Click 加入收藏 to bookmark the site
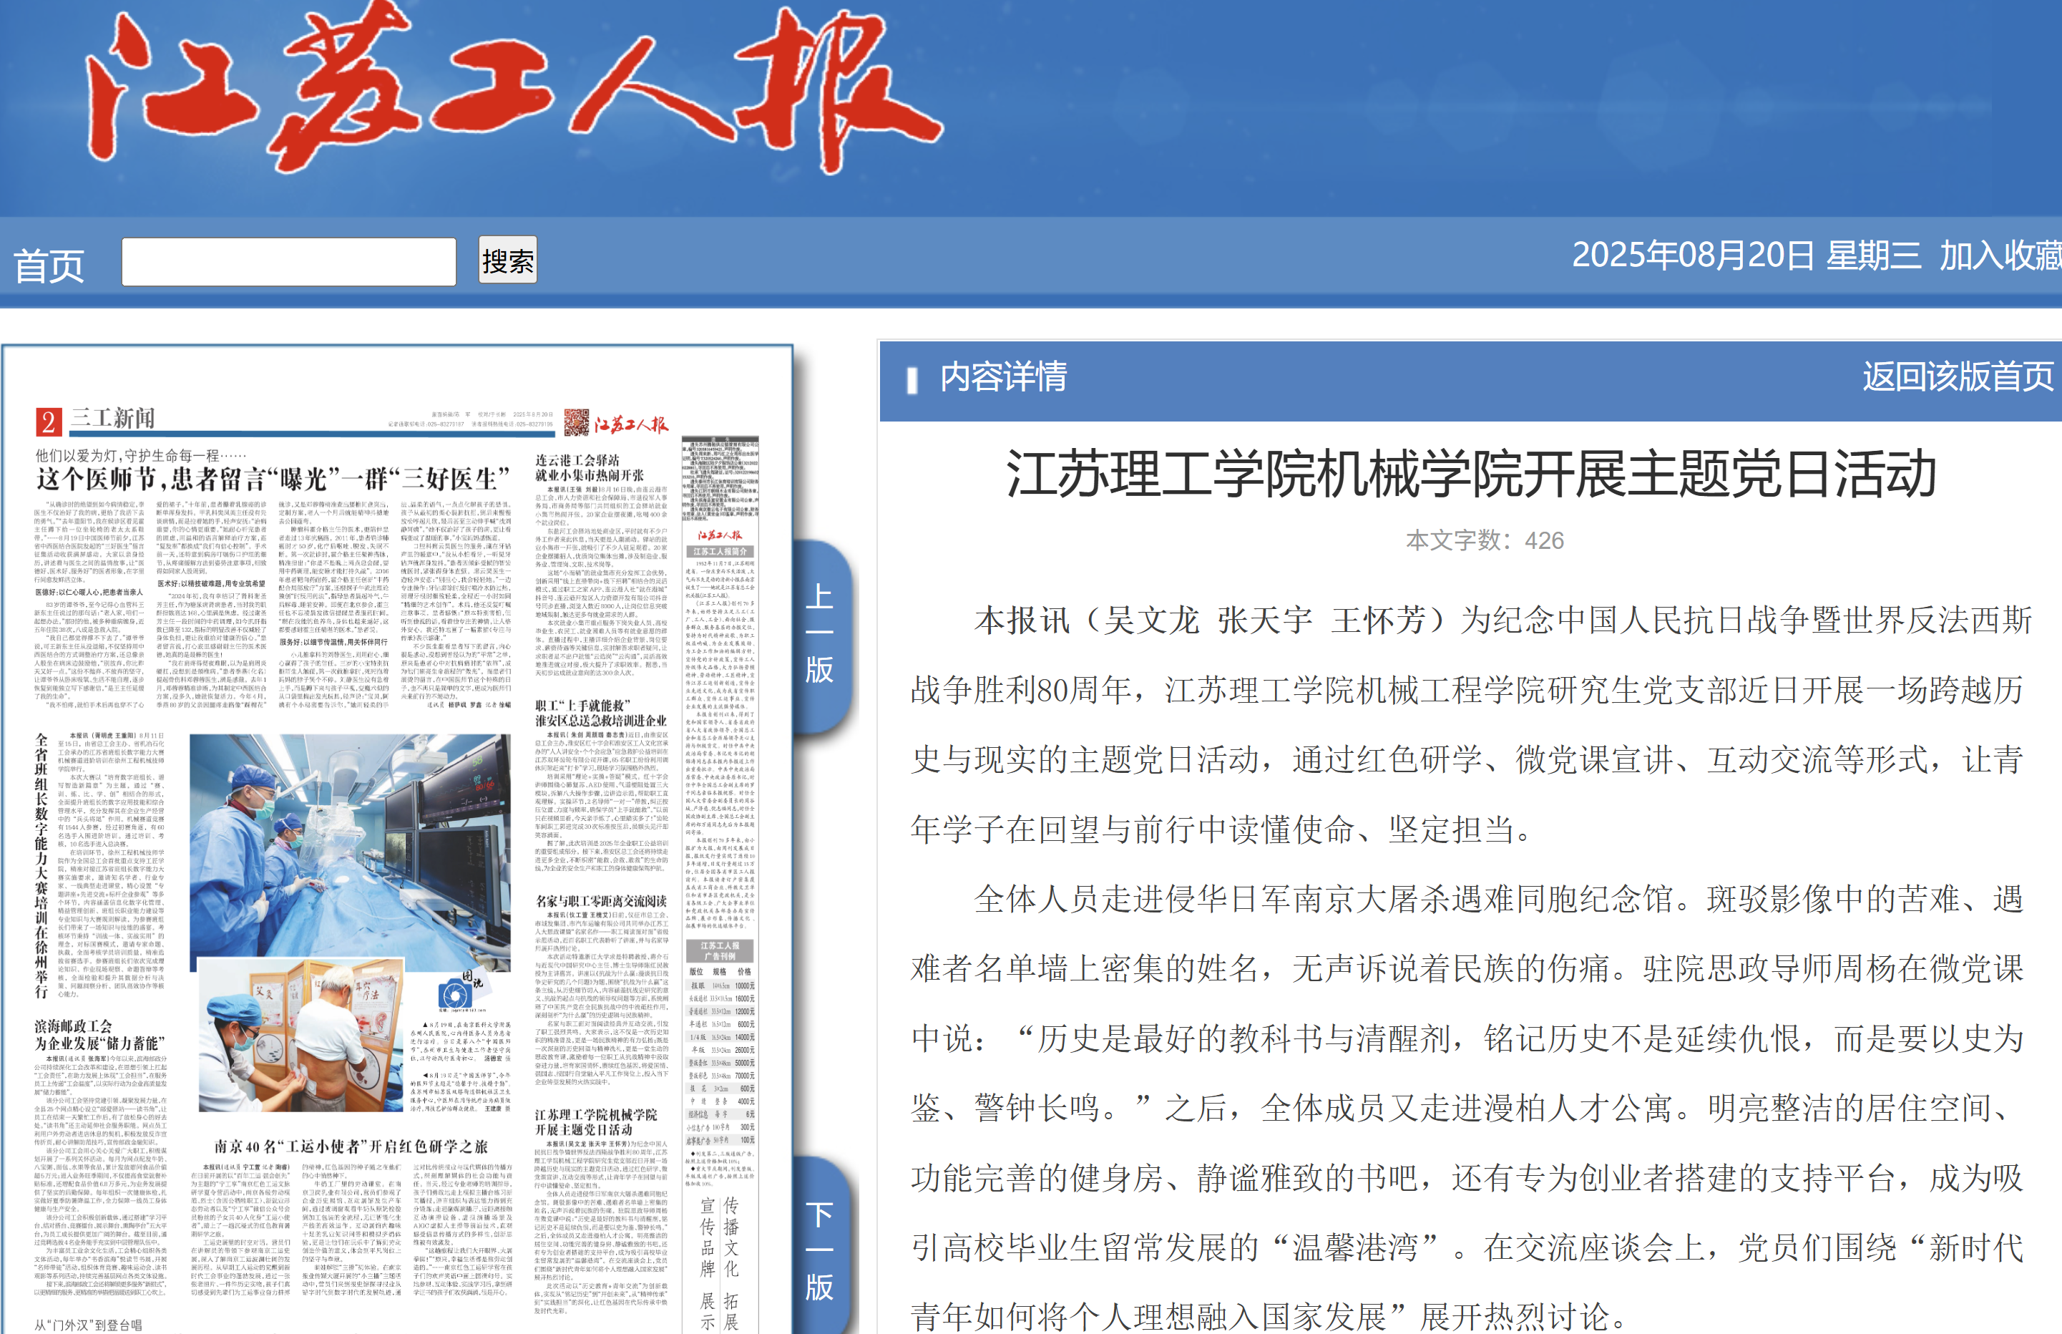 point(2000,255)
